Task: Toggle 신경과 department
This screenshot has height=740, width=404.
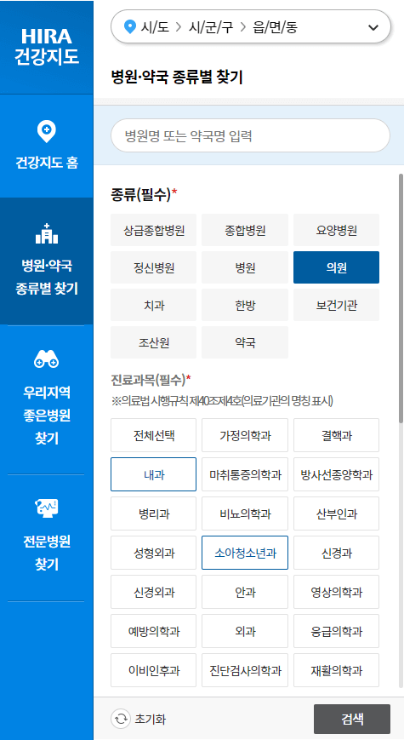Action: point(336,553)
